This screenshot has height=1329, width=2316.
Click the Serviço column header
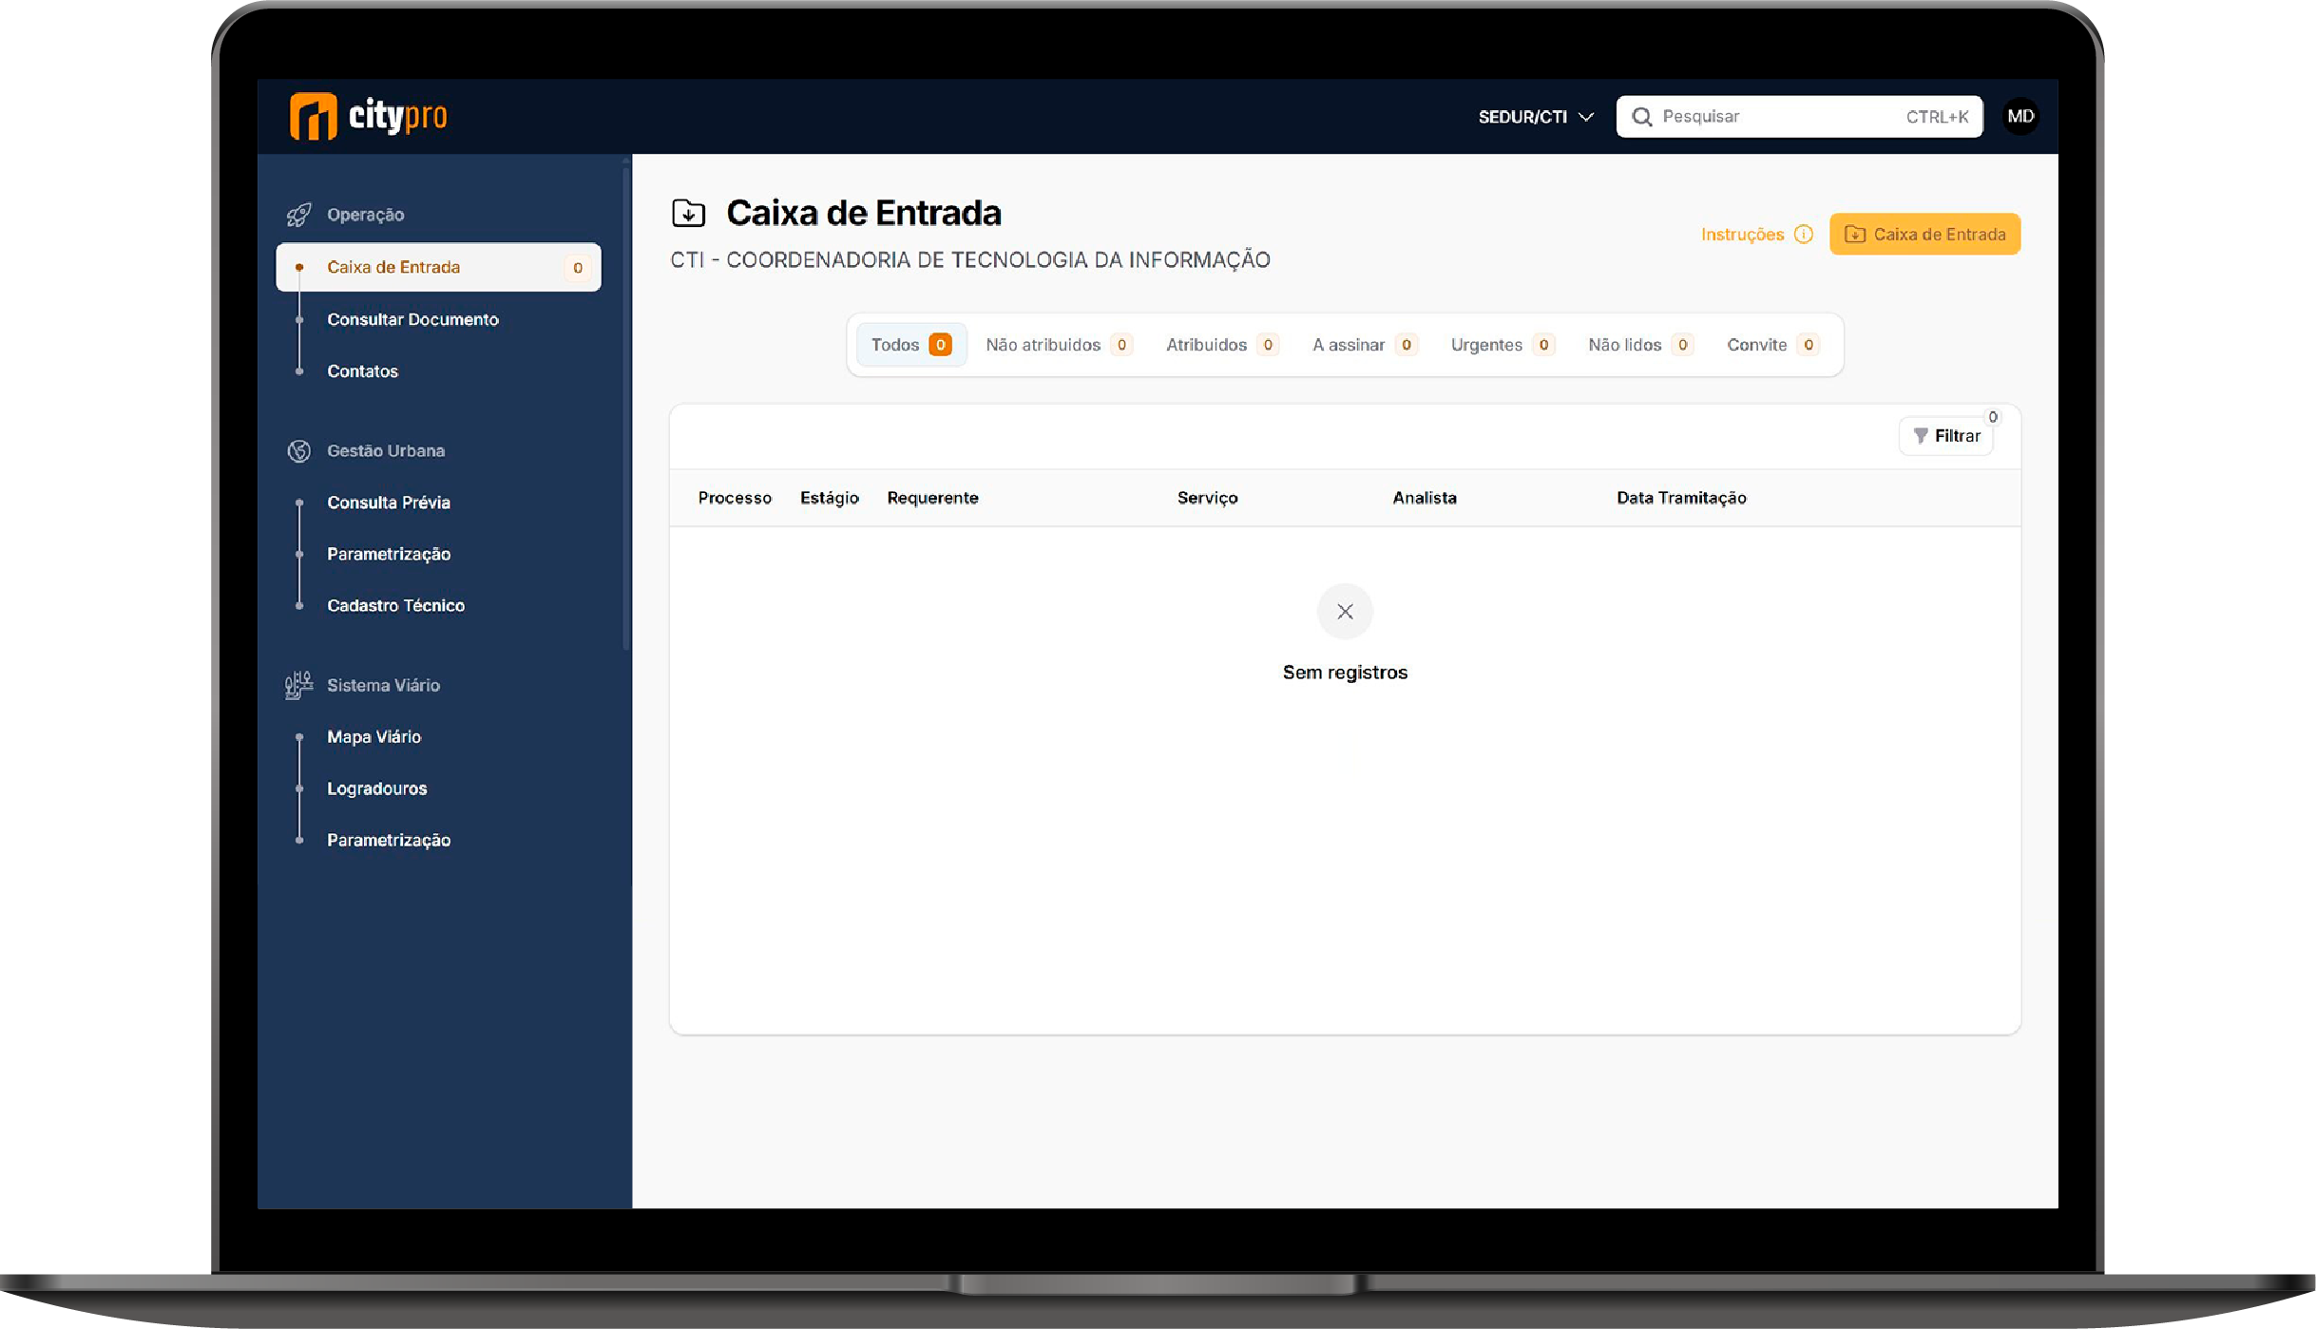pyautogui.click(x=1207, y=498)
